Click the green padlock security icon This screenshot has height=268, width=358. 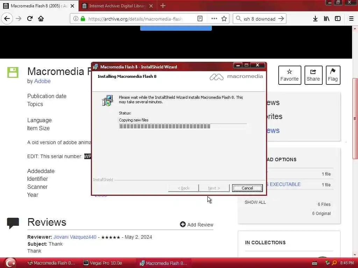click(x=83, y=19)
